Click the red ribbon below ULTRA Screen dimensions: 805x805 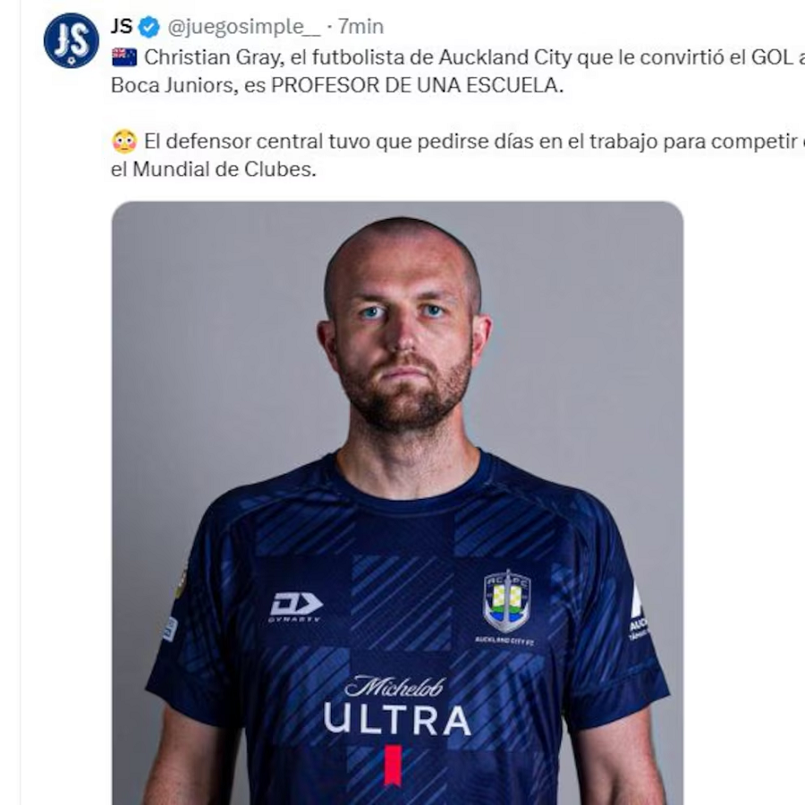(x=394, y=766)
